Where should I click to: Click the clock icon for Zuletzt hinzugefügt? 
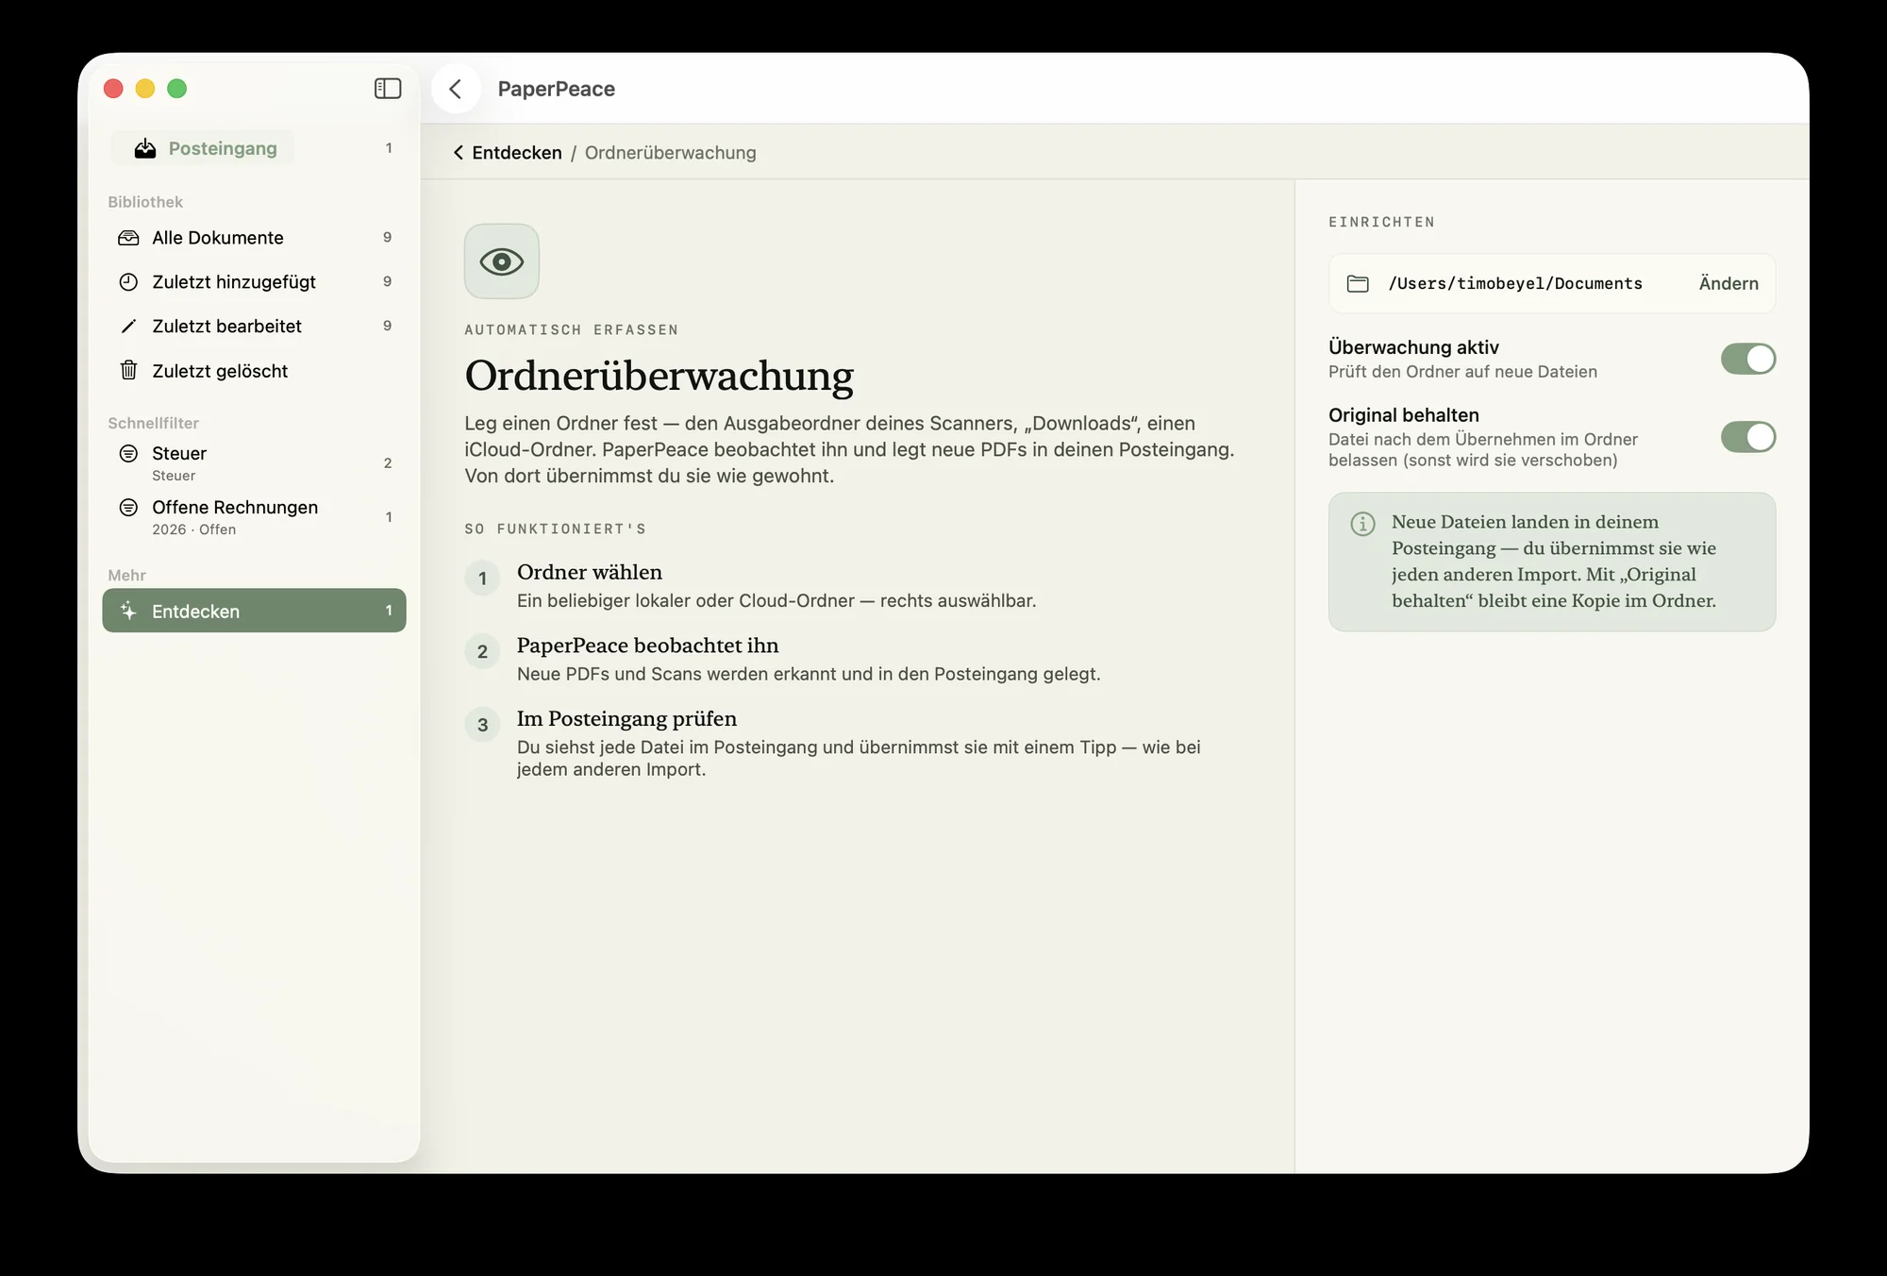point(128,282)
